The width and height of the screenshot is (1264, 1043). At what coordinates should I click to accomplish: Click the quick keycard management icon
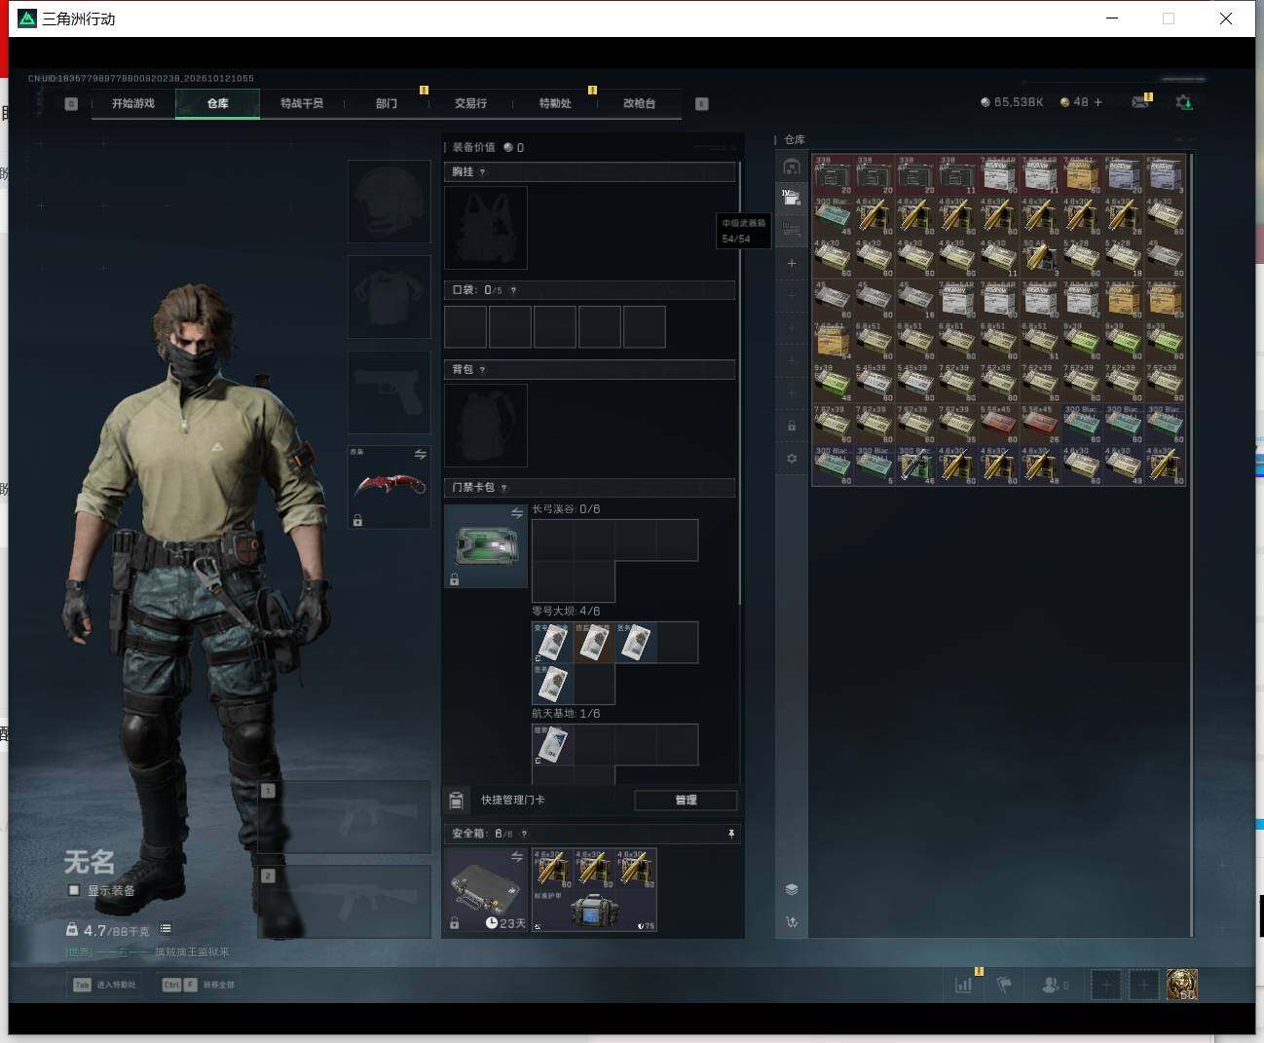[456, 801]
